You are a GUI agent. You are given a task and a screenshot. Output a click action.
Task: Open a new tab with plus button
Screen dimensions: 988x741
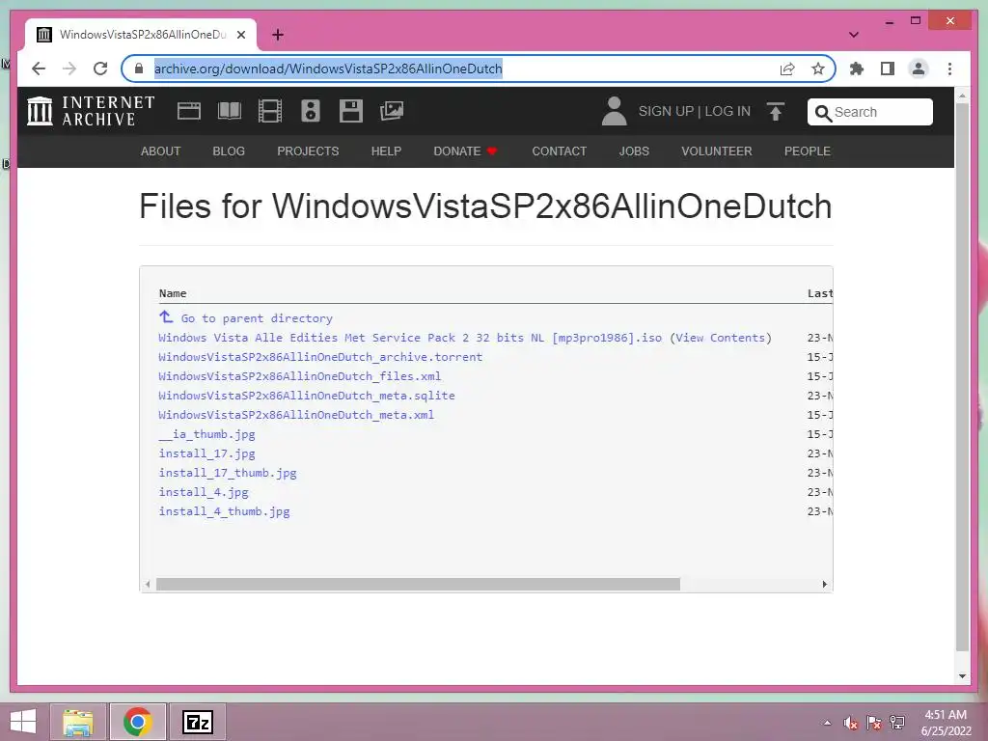click(x=278, y=35)
